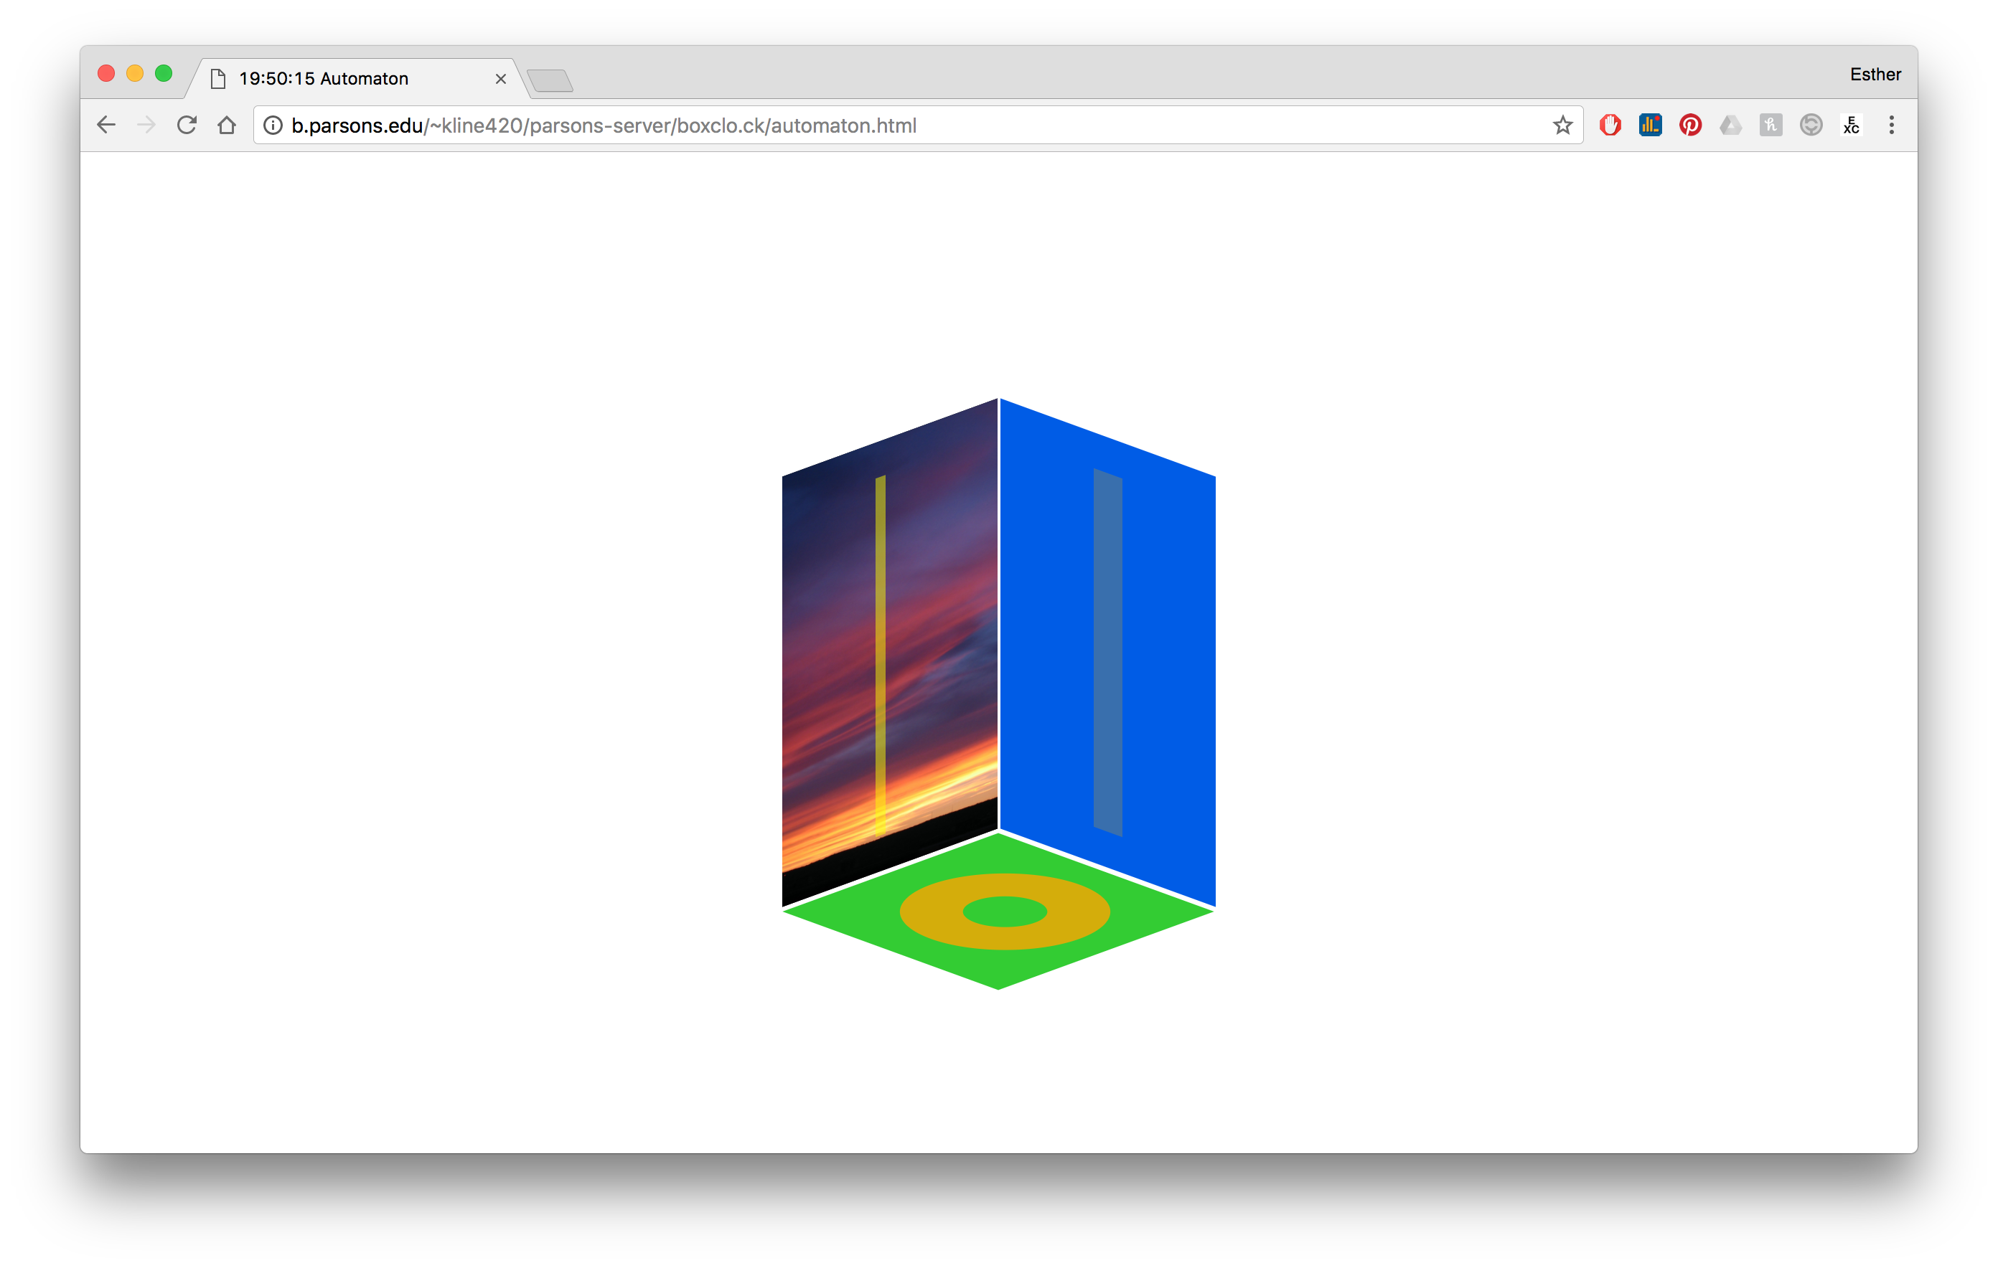Click the EXC extension icon

coord(1851,126)
